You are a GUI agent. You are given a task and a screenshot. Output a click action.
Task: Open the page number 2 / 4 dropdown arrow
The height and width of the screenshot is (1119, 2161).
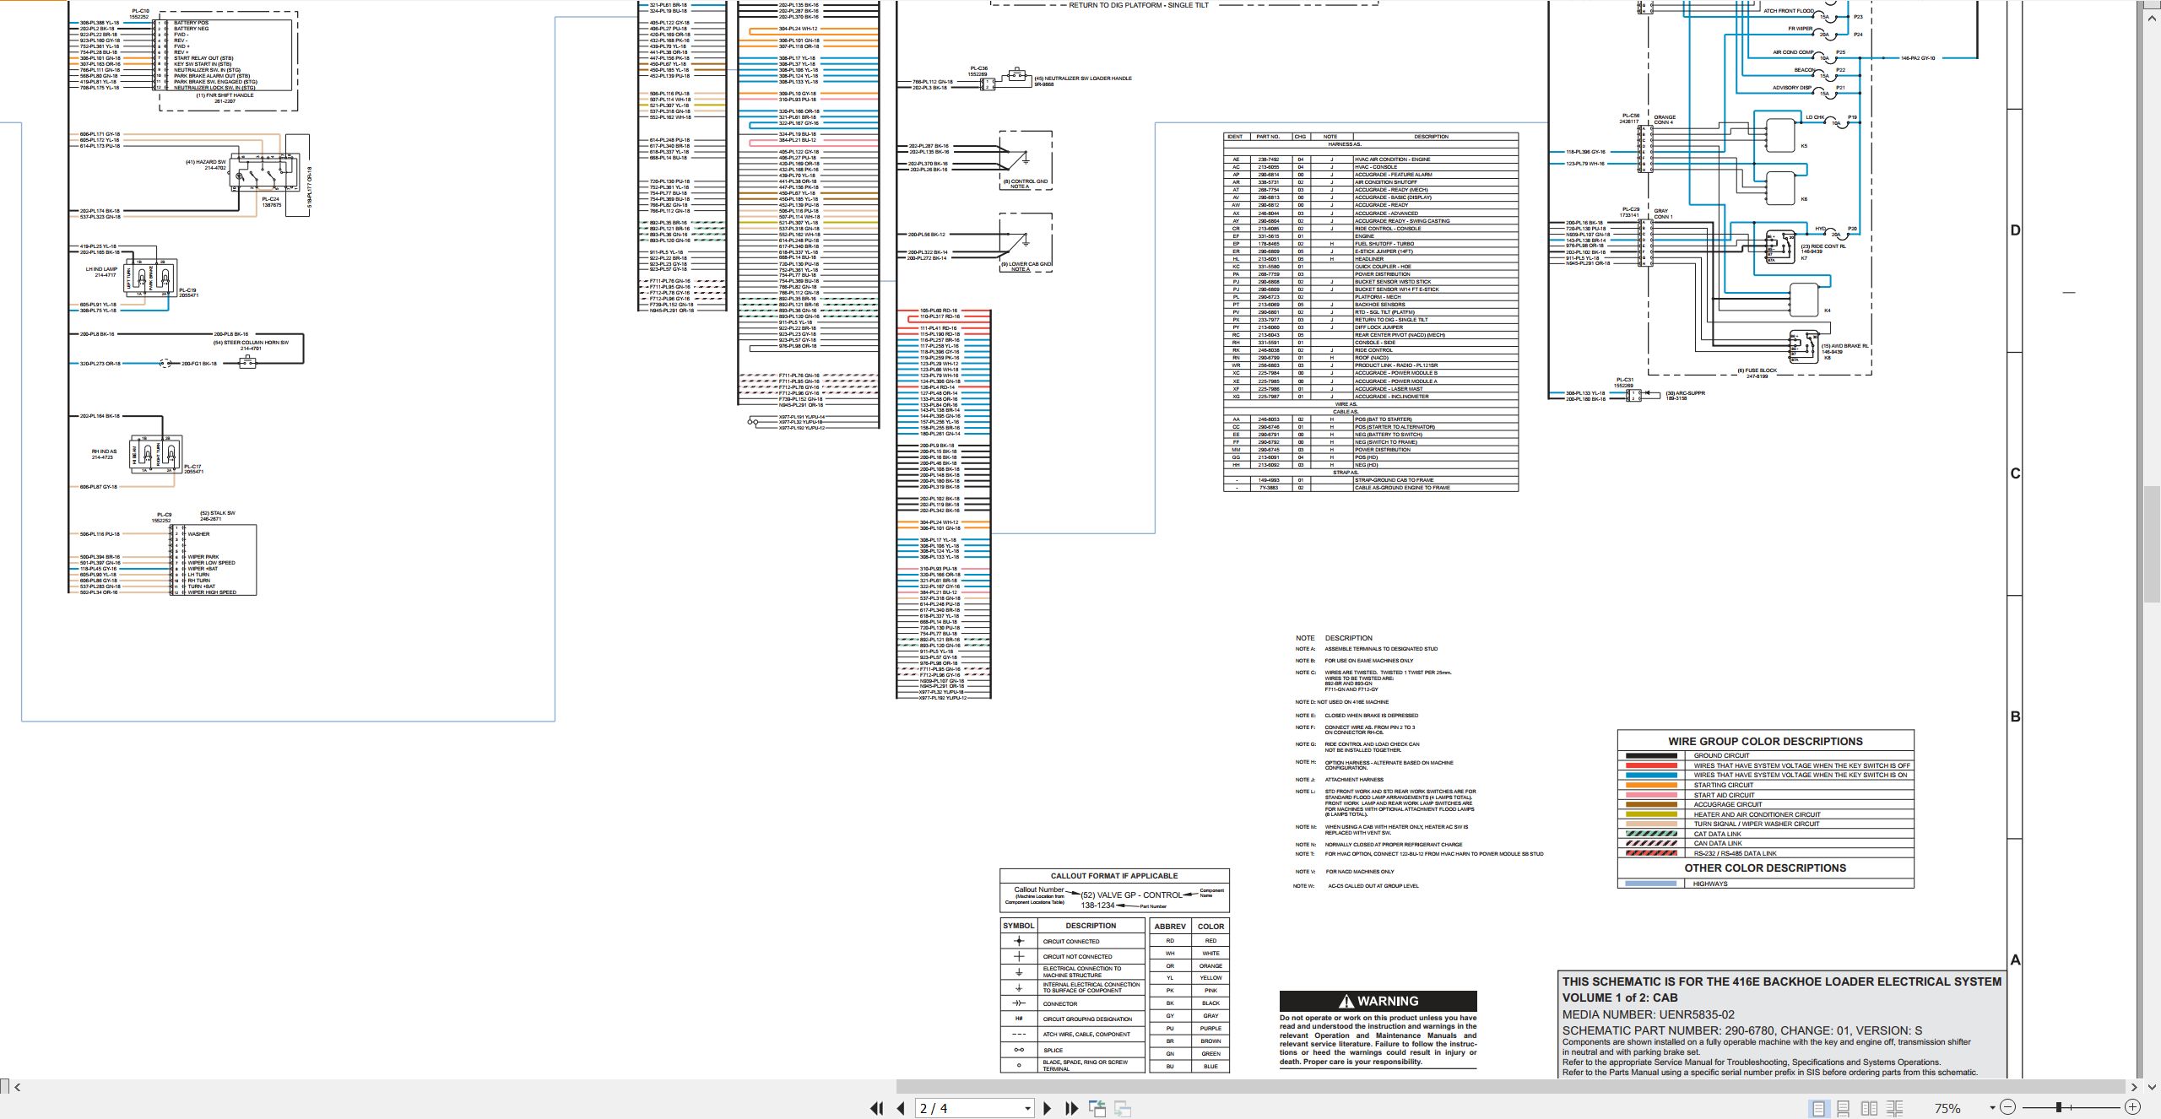pyautogui.click(x=1027, y=1108)
